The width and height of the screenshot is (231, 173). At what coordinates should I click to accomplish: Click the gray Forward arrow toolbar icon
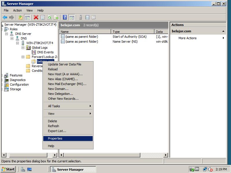click(x=12, y=18)
